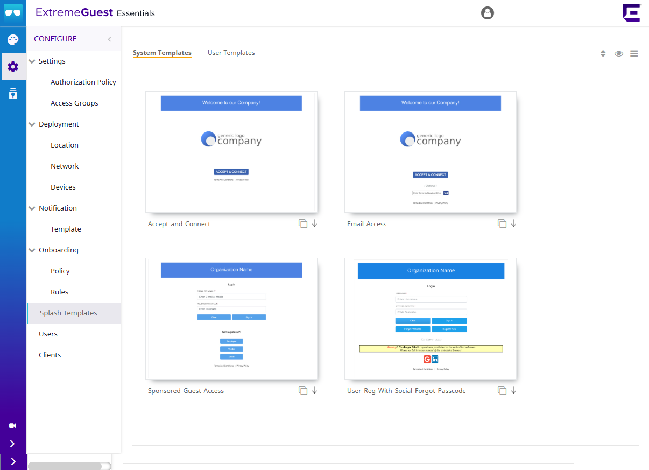The width and height of the screenshot is (649, 470).
Task: Open the list view menu icon
Action: 634,53
